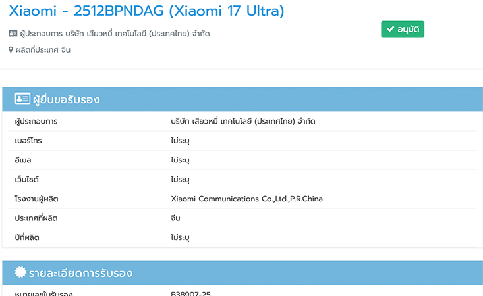Click the ประเทศที่ผลิต row label
Screen dimensions: 483x296
[x=36, y=218]
